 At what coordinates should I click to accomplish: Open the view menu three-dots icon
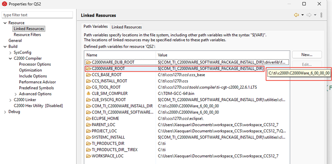321,15
